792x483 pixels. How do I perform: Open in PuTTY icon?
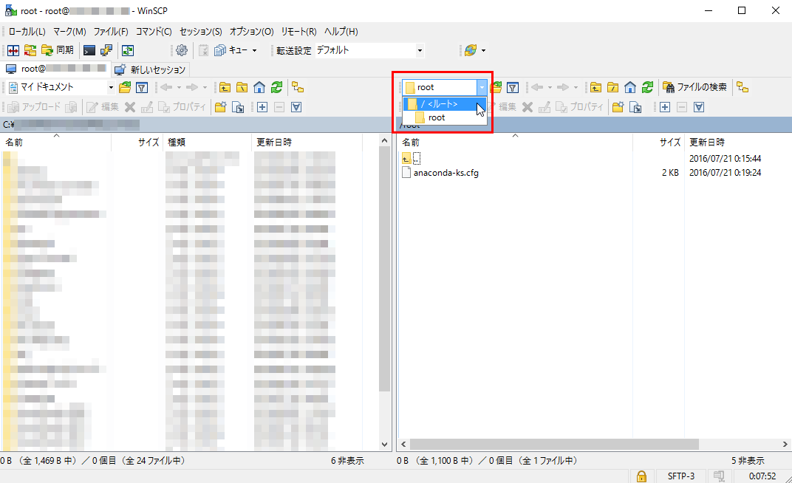[106, 50]
